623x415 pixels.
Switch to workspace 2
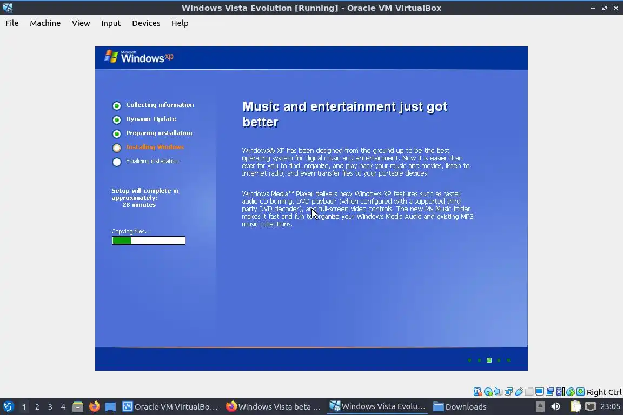(x=37, y=407)
